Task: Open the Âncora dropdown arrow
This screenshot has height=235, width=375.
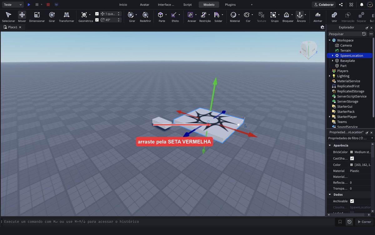Action: point(305,15)
